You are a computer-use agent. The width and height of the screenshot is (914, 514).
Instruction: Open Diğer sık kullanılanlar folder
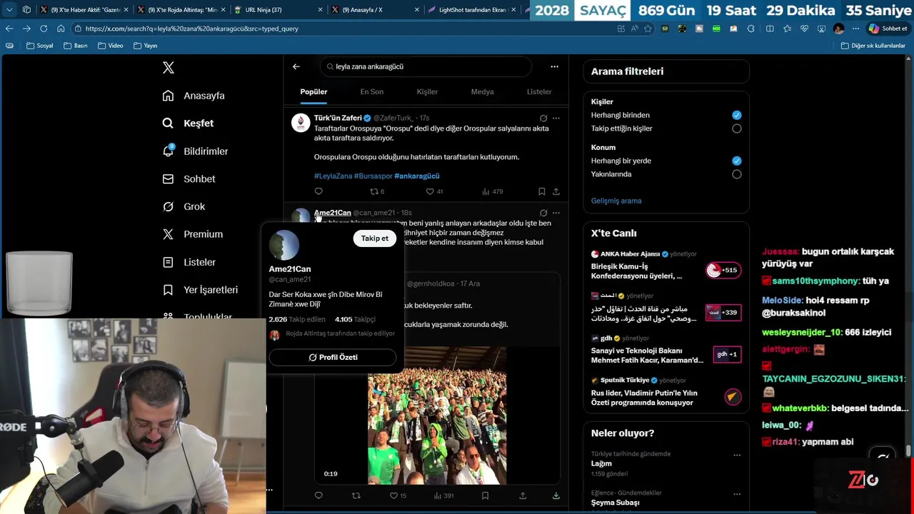[x=873, y=46]
